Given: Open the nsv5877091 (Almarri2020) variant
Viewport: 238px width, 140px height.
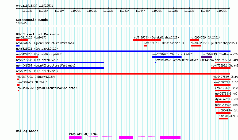Looking at the screenshot, I should tap(36, 77).
